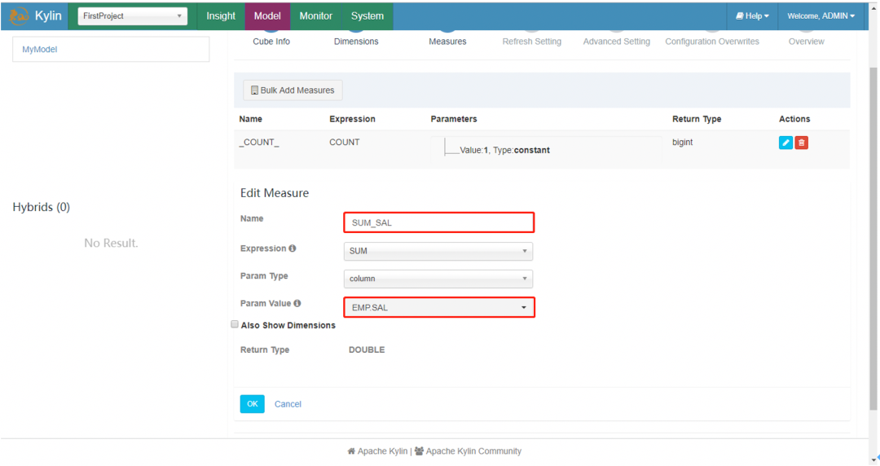Click the Bulk Add Measures button
This screenshot has width=880, height=466.
[293, 90]
